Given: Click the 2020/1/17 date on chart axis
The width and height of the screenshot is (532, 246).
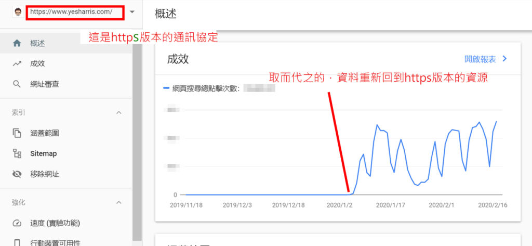Looking at the screenshot, I should pyautogui.click(x=390, y=205).
